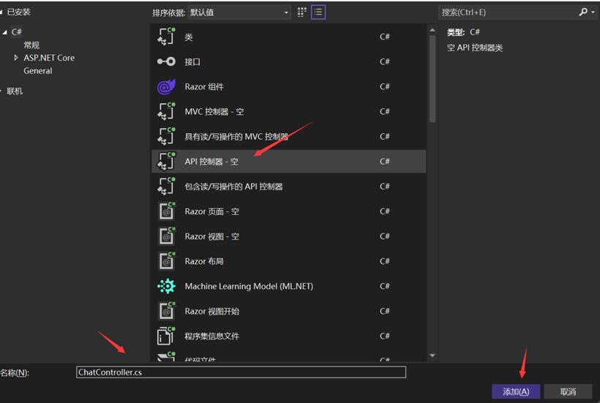Select the 类 template row
Viewport: 600px width, 403px height.
[x=288, y=37]
